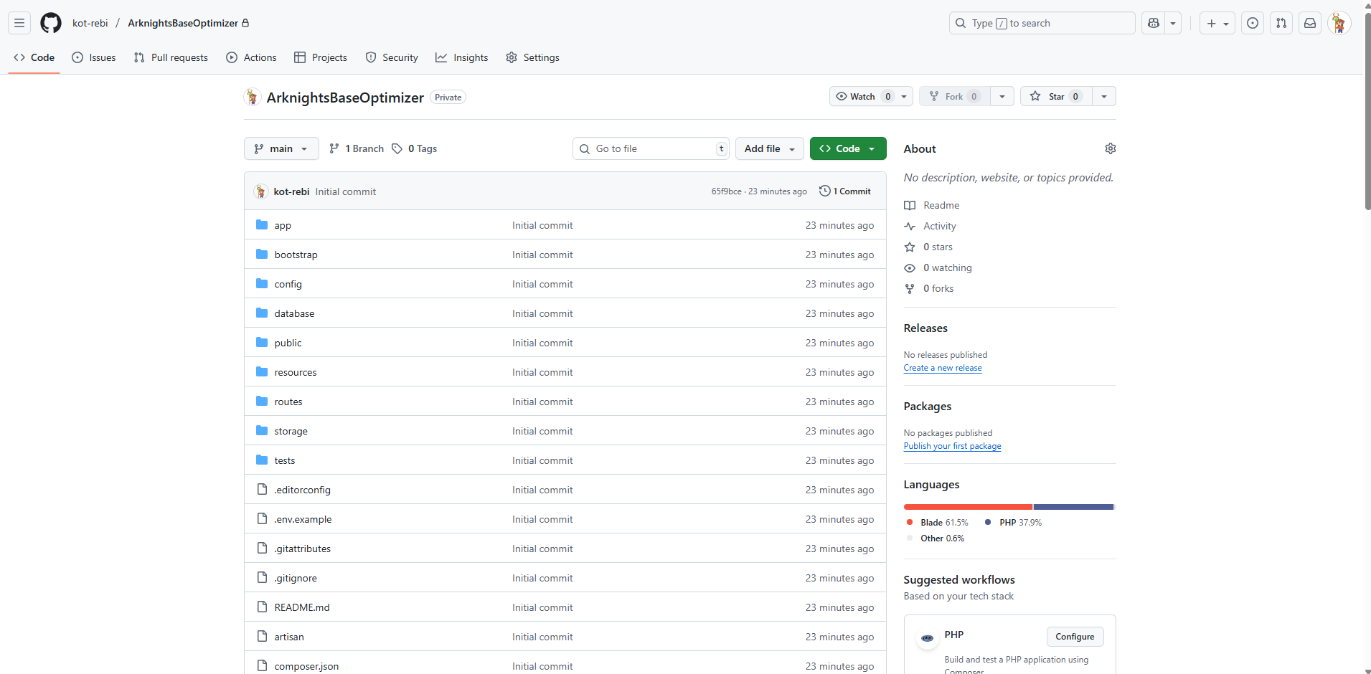Focus the Go to file field
The image size is (1371, 674).
[x=651, y=148]
